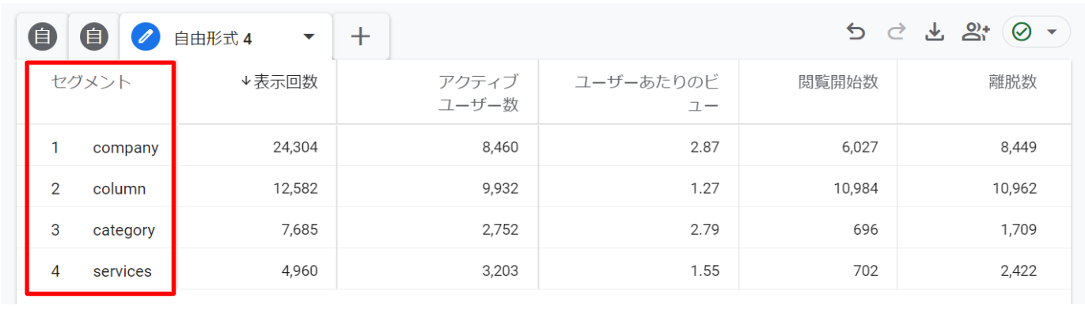The image size is (1085, 310).
Task: Click the redo arrow icon
Action: tap(896, 32)
